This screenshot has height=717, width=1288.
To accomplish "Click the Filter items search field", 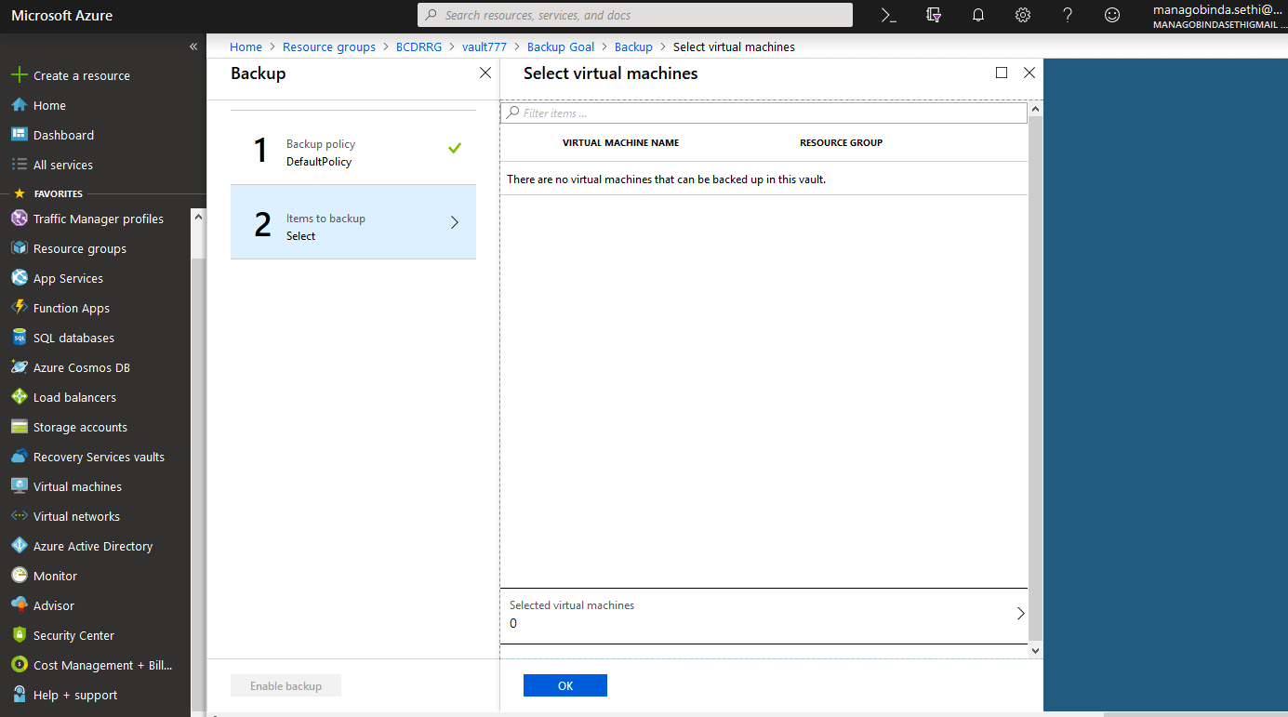I will pyautogui.click(x=764, y=113).
